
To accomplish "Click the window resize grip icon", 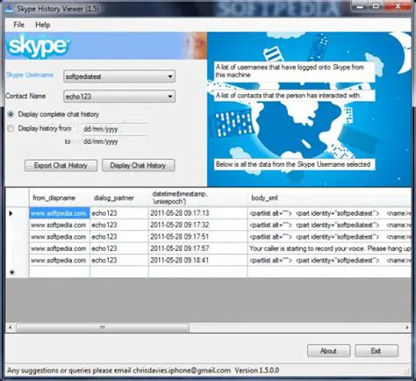I will click(407, 371).
